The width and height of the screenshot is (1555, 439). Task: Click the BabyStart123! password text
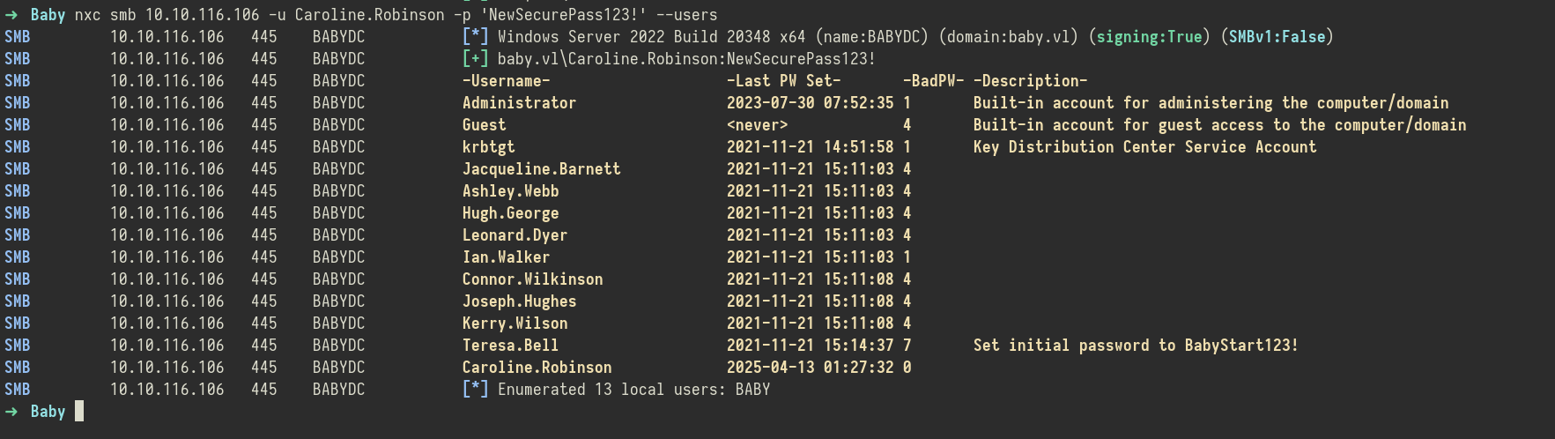point(1241,346)
